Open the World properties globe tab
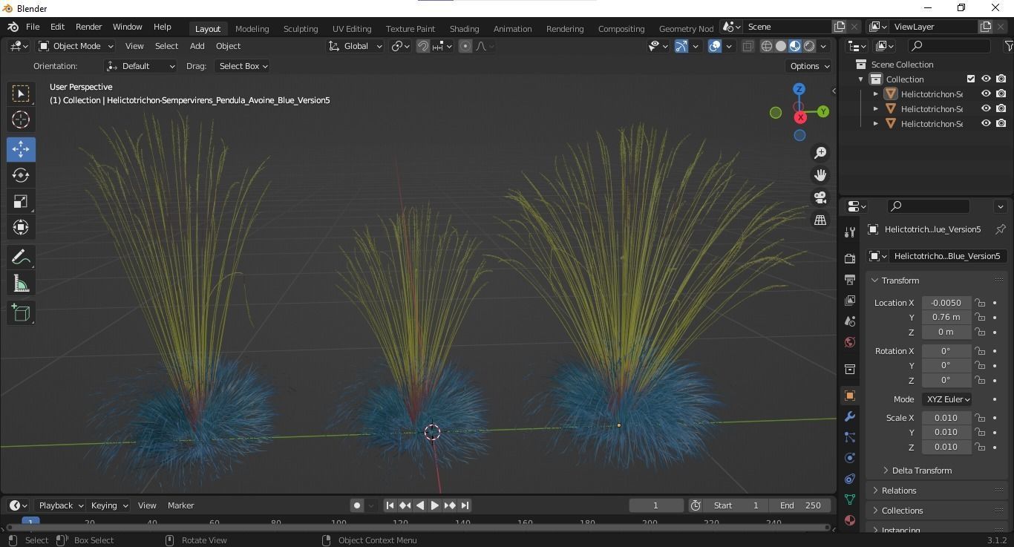1014x547 pixels. (850, 342)
